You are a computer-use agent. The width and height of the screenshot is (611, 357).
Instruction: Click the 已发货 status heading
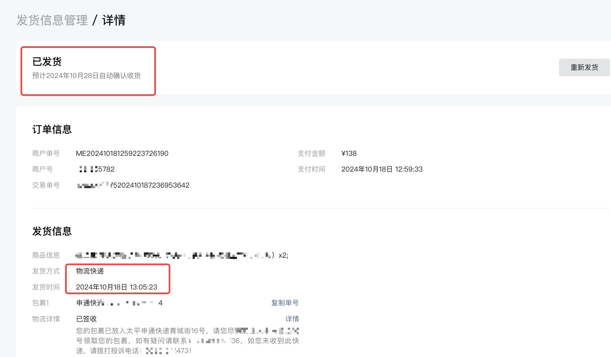(x=47, y=61)
